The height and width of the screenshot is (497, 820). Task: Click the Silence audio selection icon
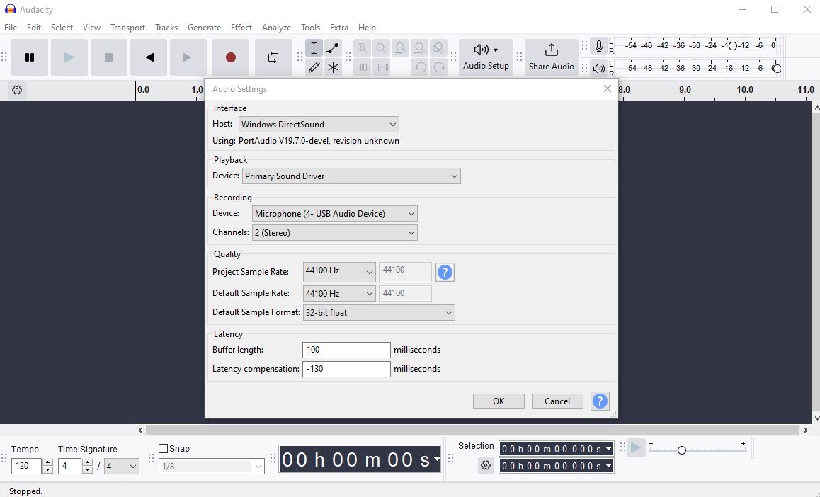381,67
